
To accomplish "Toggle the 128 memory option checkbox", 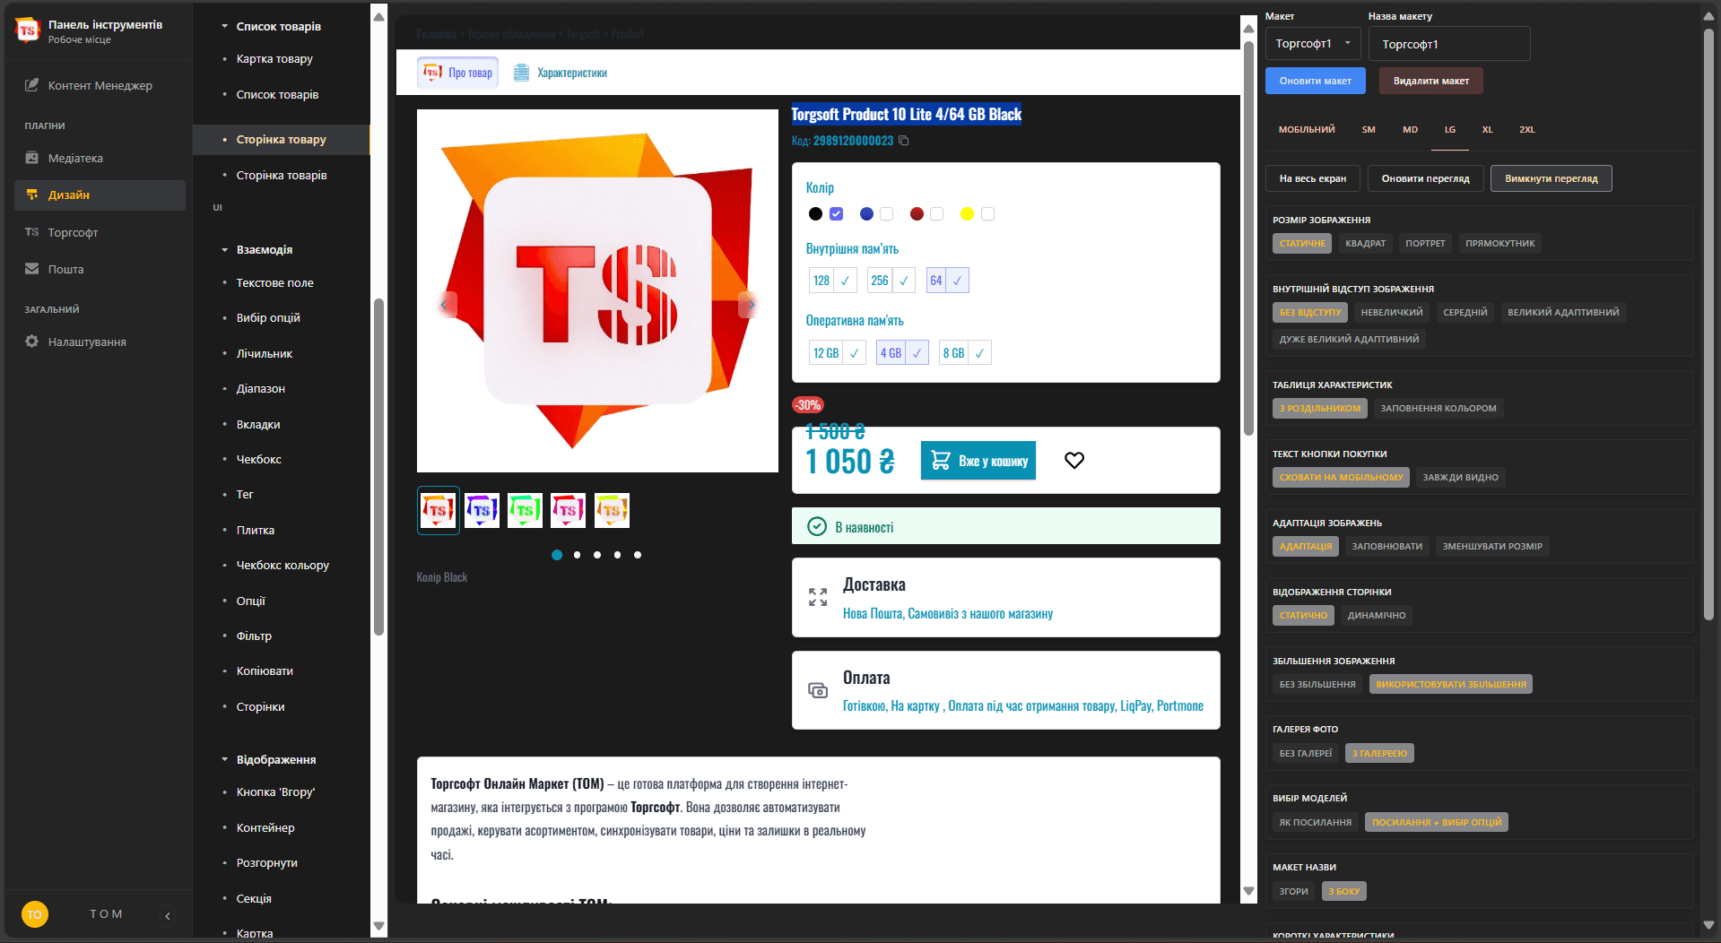I will coord(845,281).
